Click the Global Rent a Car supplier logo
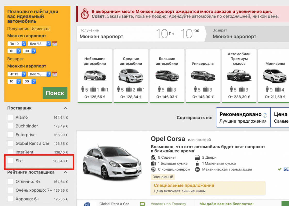Image resolution: width=289 pixels, height=206 pixels. tap(87, 203)
